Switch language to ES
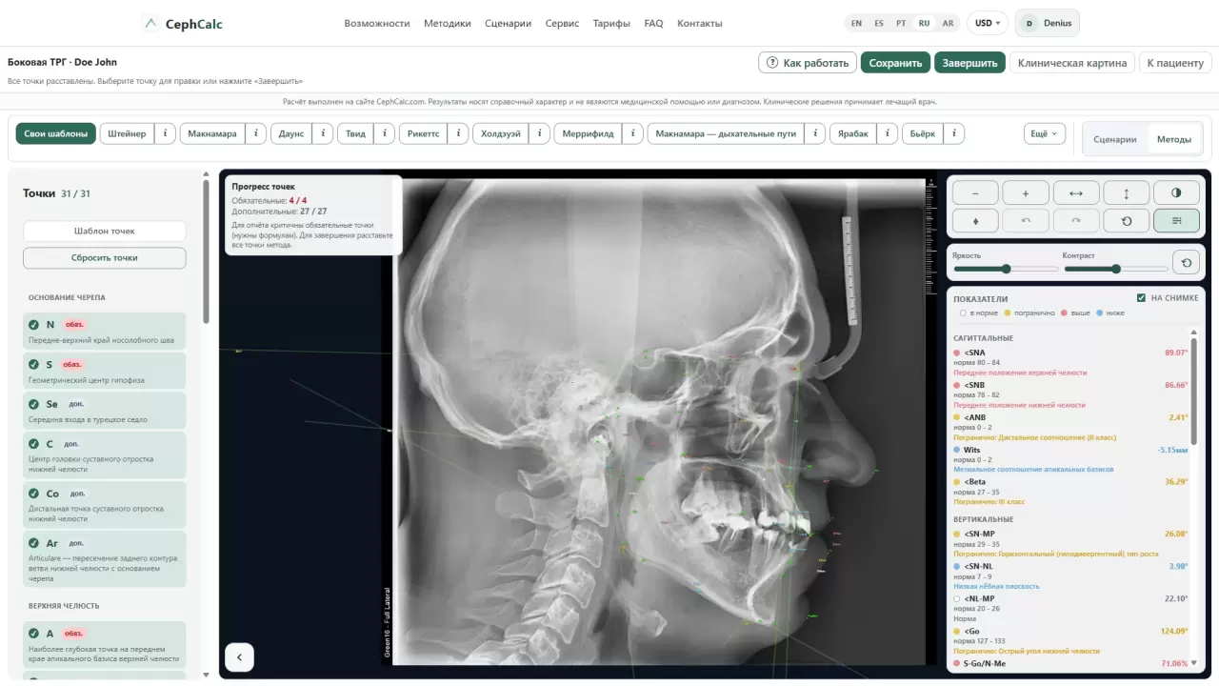 coord(879,23)
